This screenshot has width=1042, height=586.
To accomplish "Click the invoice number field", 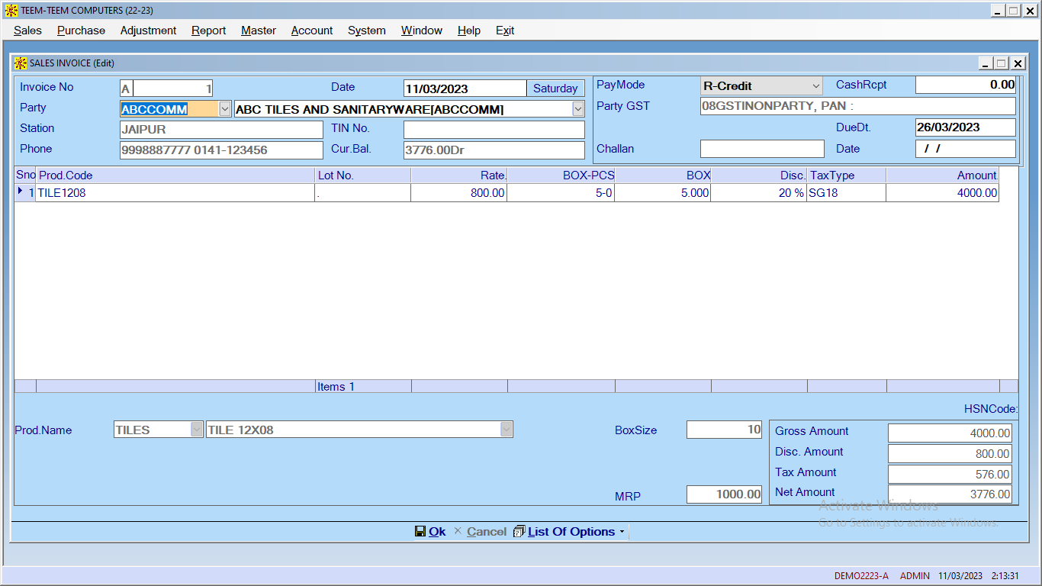I will (173, 89).
